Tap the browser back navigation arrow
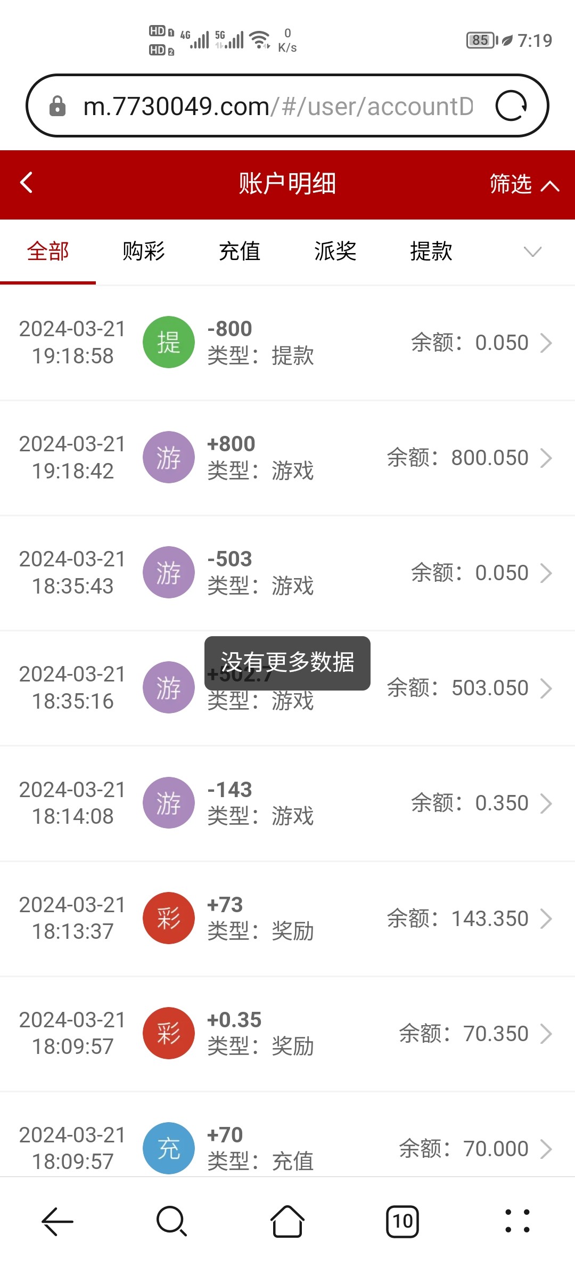This screenshot has height=1266, width=575. pyautogui.click(x=57, y=1221)
